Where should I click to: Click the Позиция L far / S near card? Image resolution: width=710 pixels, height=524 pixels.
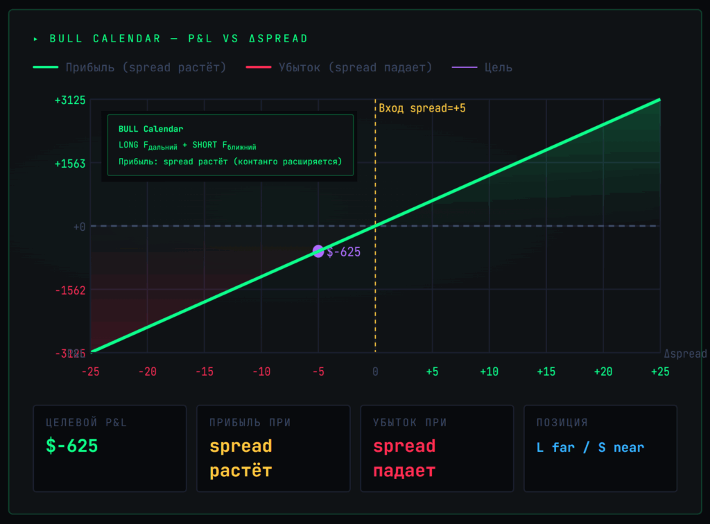point(600,448)
